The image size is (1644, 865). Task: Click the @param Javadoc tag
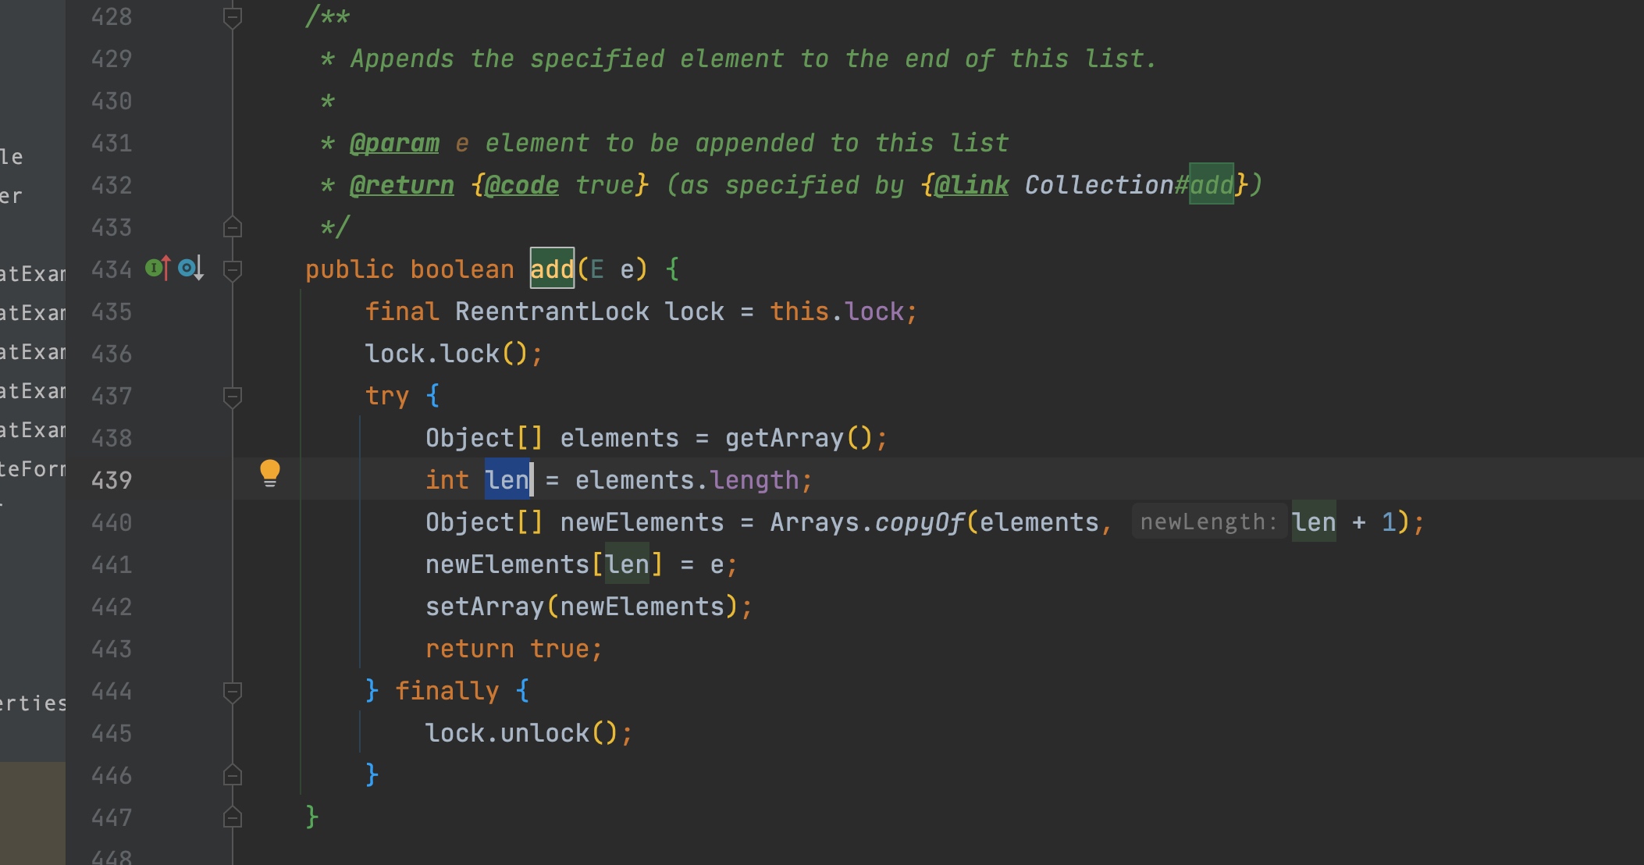[x=394, y=144]
